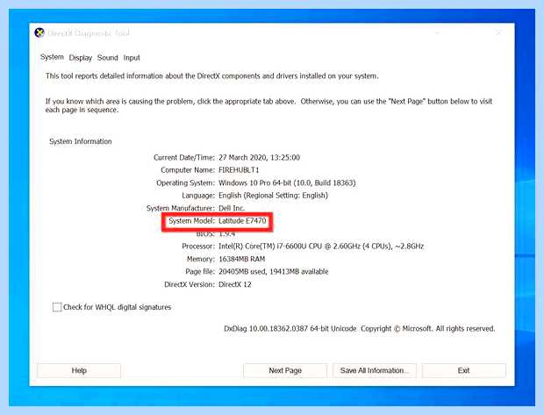
Task: Click the Latitude E7470 system model value
Action: point(242,221)
